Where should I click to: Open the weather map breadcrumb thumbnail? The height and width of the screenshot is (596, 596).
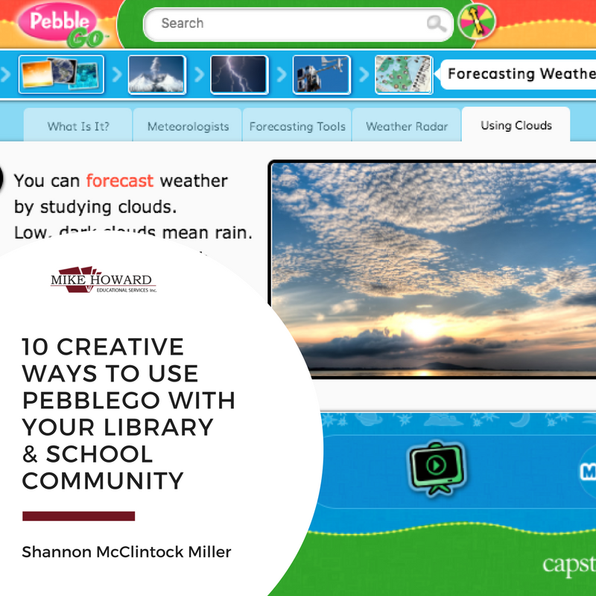tap(404, 74)
